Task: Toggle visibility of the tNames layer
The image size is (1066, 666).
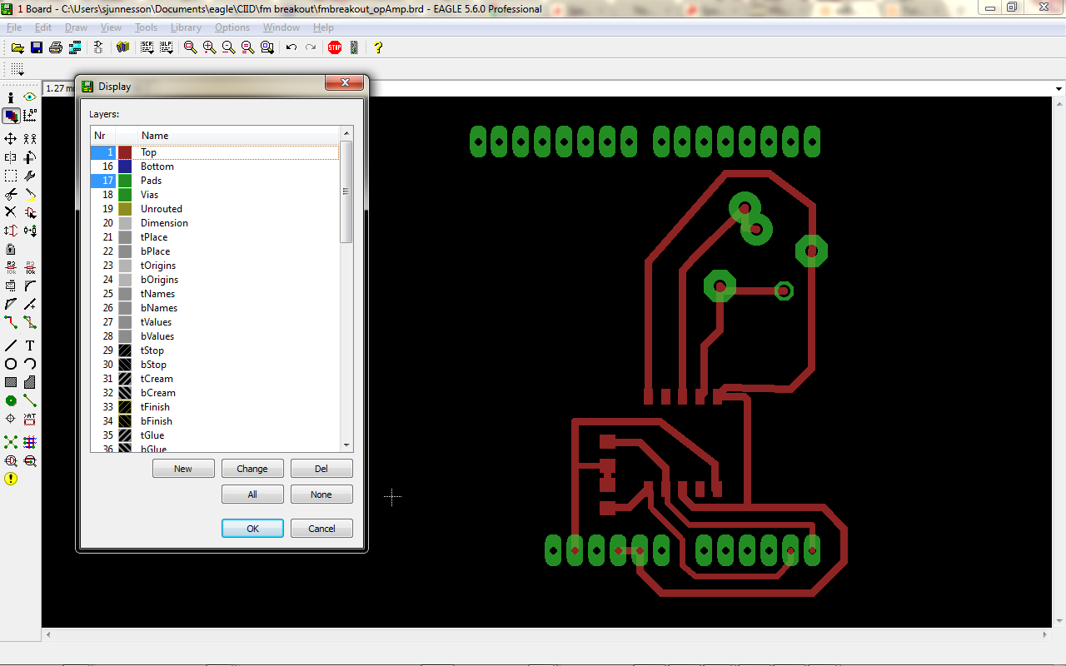Action: point(102,294)
